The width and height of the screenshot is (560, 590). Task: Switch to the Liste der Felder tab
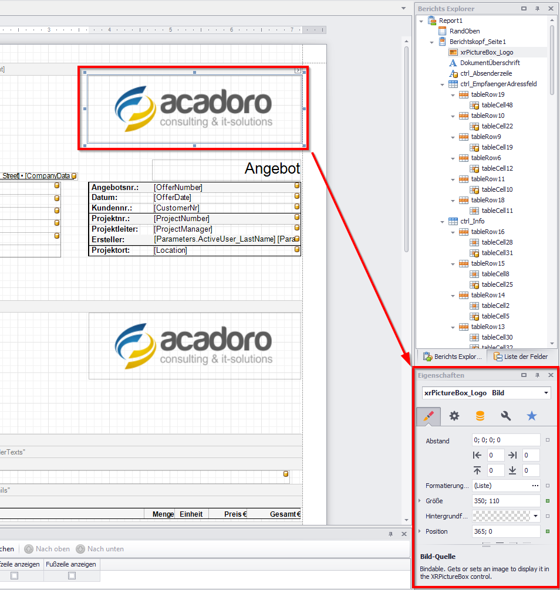click(521, 357)
